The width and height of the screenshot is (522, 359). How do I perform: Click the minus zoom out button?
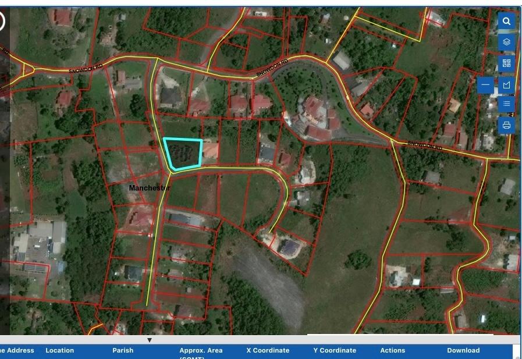tap(485, 85)
